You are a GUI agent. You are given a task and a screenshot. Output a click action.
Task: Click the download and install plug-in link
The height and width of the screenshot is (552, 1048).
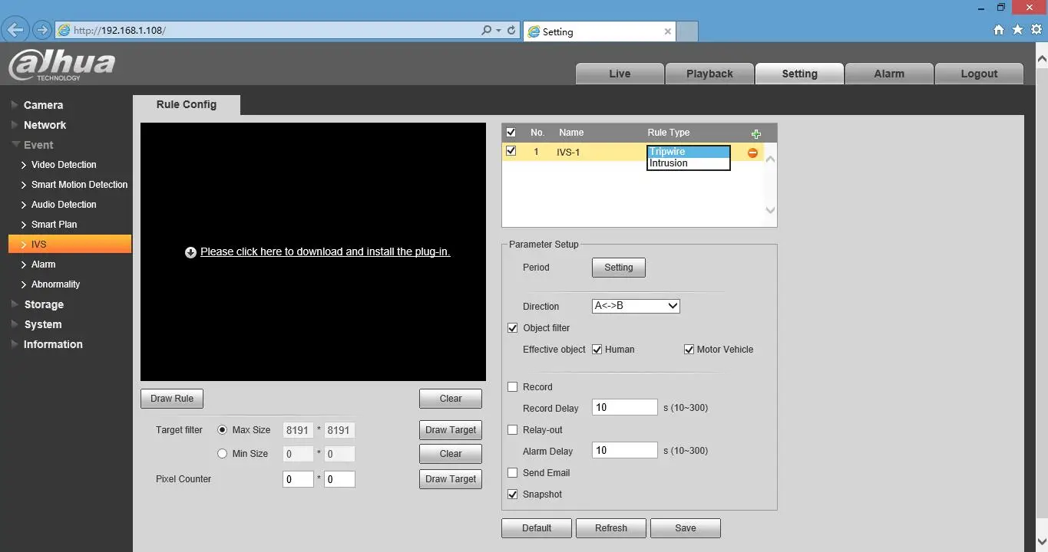[325, 251]
